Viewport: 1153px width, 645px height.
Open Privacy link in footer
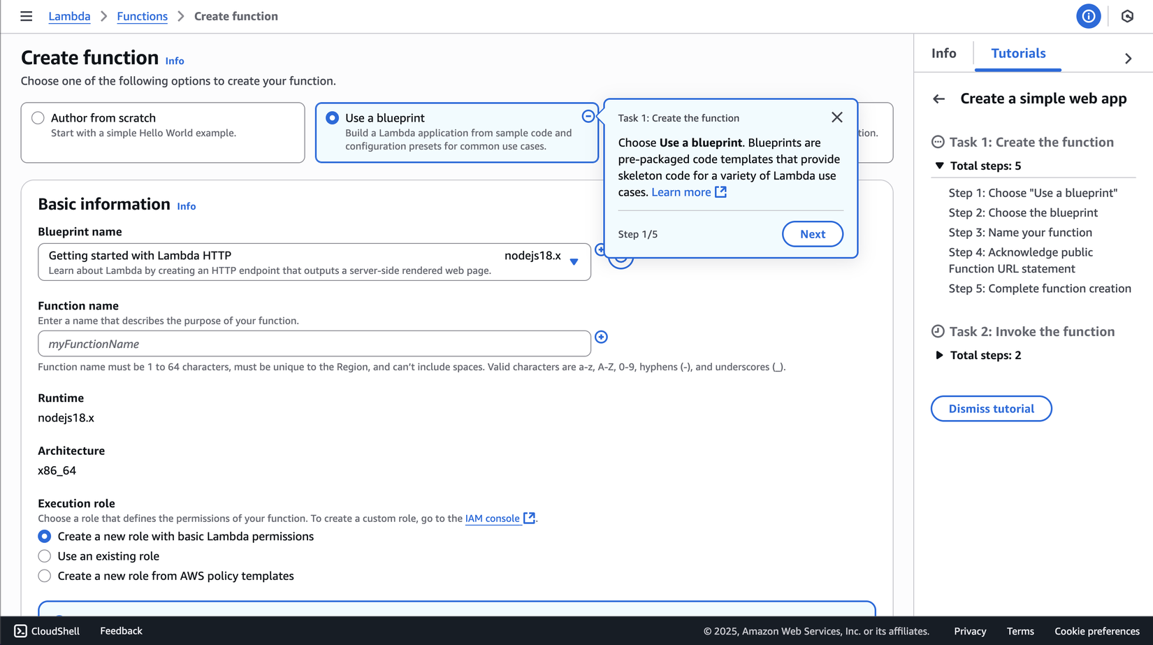(970, 631)
